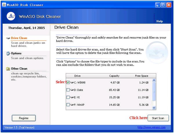Check the F: WinXP drive checkbox
Viewport: 174px width, 133px height.
[x=68, y=105]
